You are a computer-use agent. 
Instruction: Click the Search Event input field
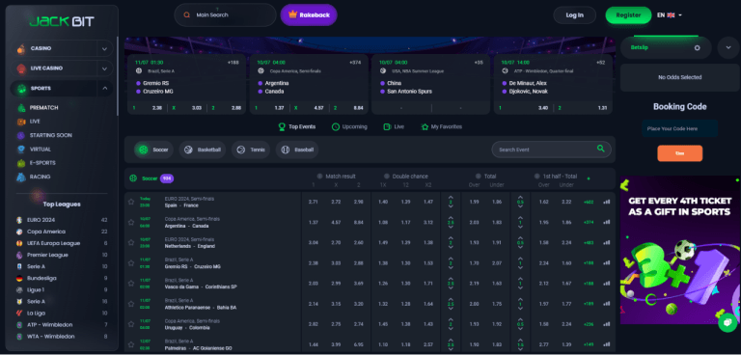tap(552, 150)
